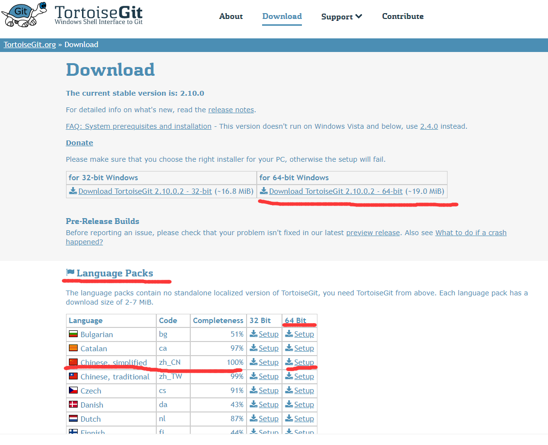Image resolution: width=548 pixels, height=445 pixels.
Task: Click the '51%' completeness value
Action: (x=237, y=334)
